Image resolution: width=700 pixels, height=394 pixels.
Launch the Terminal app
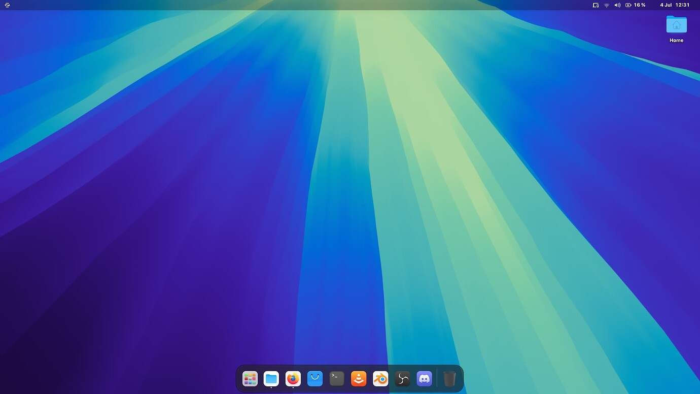point(337,378)
